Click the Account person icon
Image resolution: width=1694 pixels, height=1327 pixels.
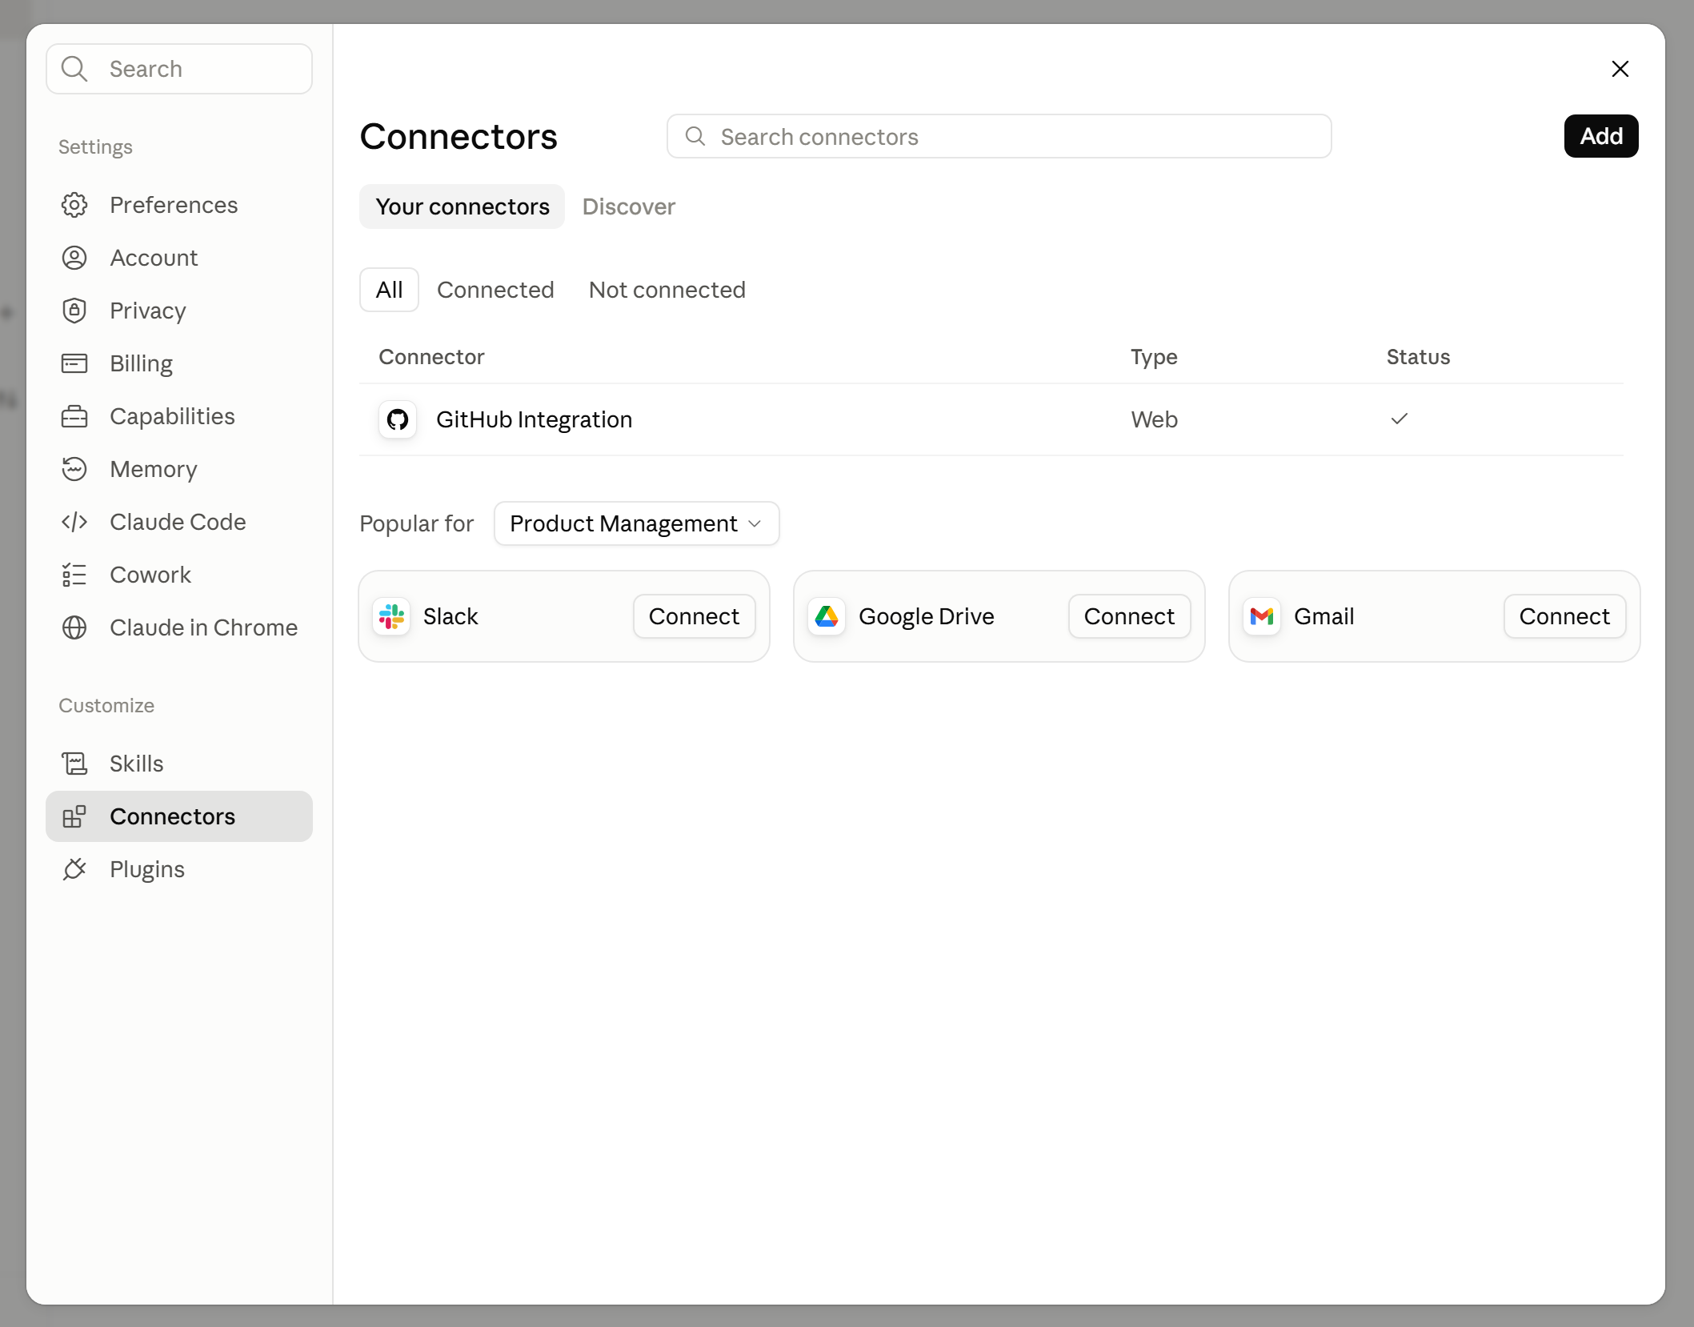point(74,258)
